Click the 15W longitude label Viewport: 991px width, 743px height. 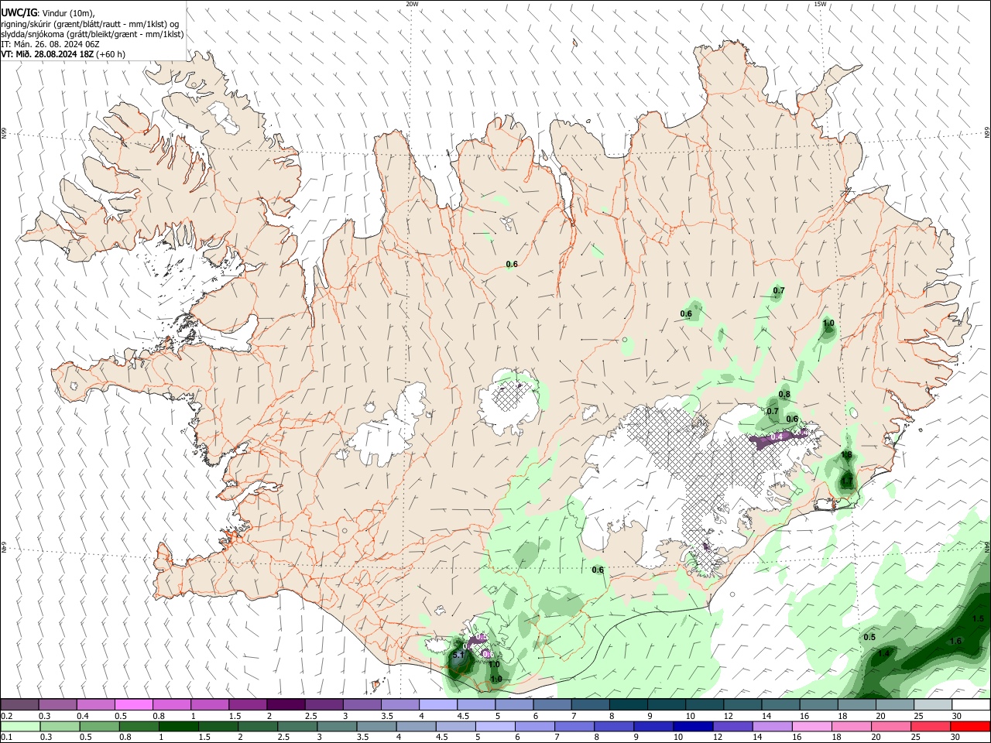pos(820,4)
